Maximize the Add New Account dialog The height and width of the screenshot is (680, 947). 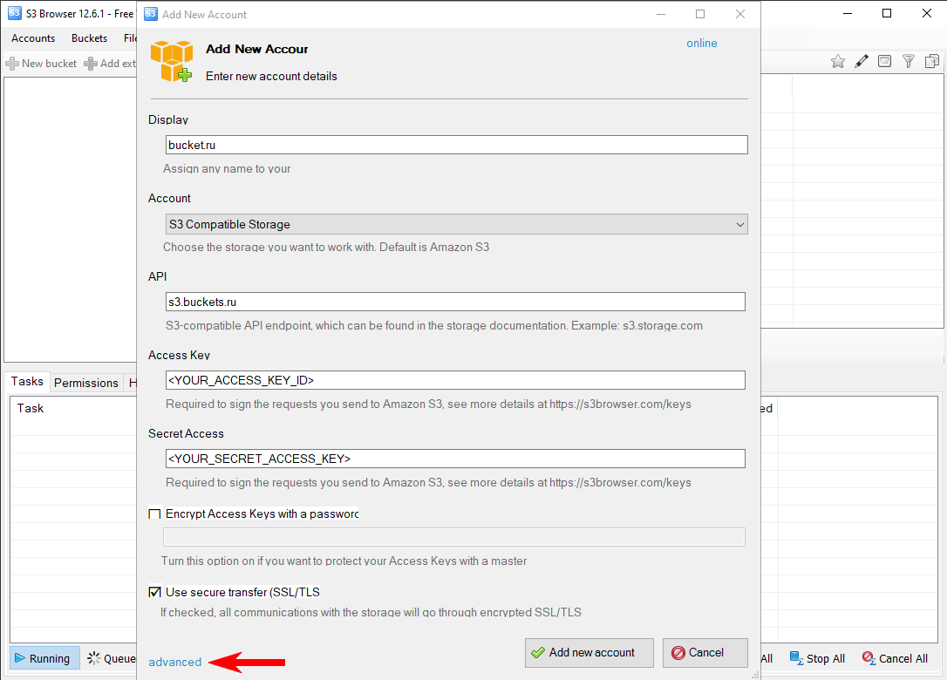(x=700, y=14)
